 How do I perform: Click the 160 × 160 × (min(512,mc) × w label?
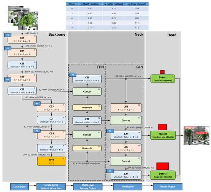pyautogui.click(x=39, y=72)
